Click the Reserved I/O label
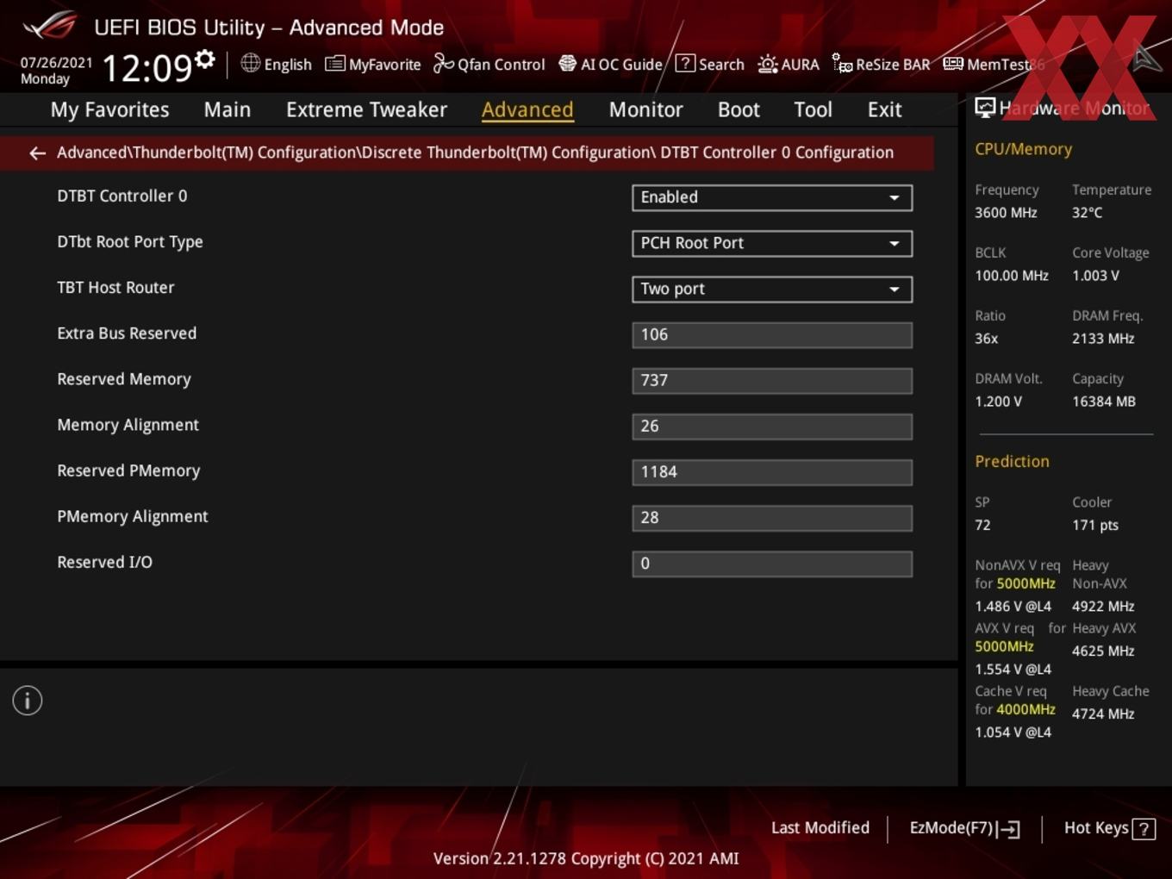The height and width of the screenshot is (879, 1172). (x=104, y=562)
